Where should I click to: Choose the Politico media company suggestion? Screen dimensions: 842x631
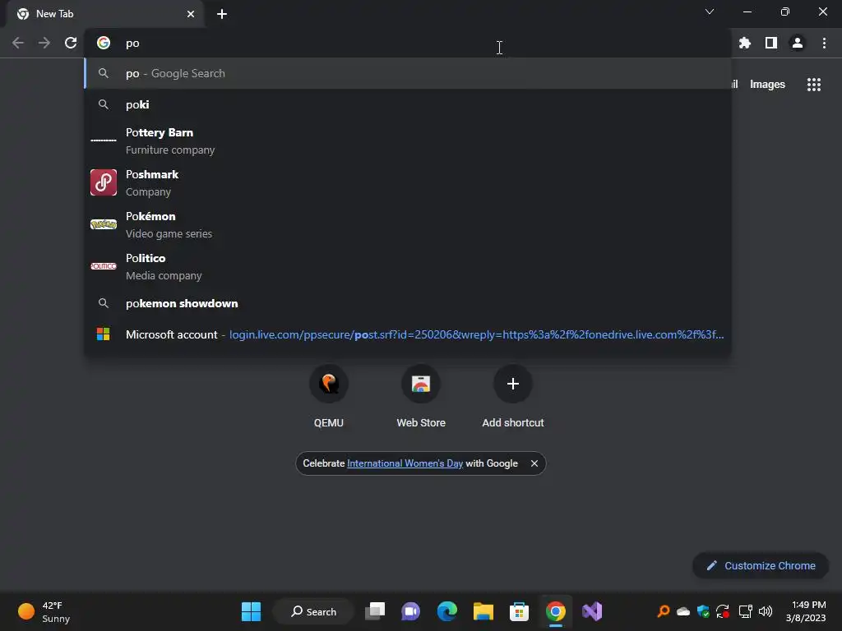pyautogui.click(x=408, y=266)
